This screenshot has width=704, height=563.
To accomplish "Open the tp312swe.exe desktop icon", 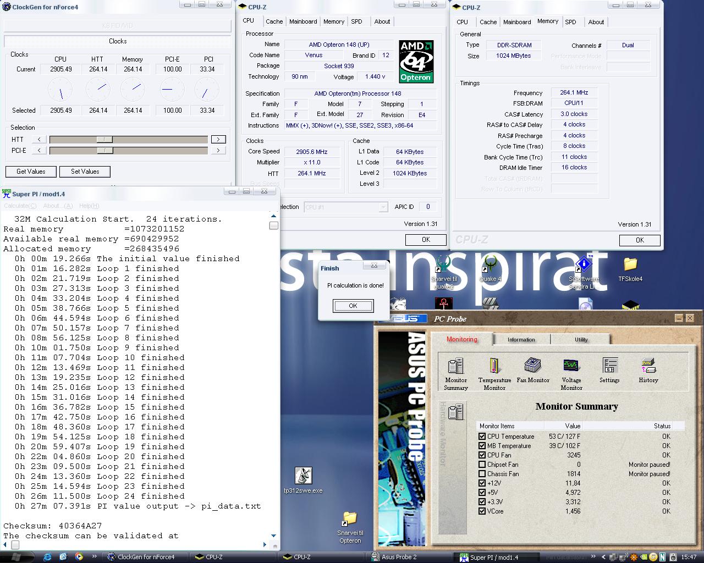I will [303, 476].
